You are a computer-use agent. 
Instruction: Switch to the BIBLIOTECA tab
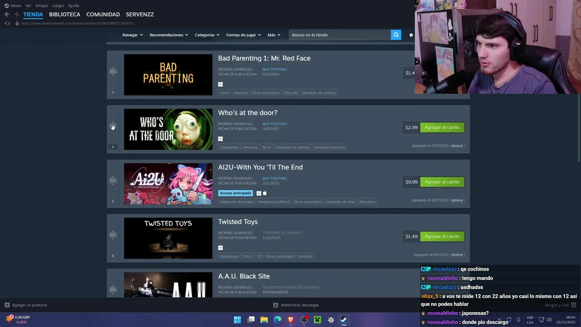[x=64, y=15]
